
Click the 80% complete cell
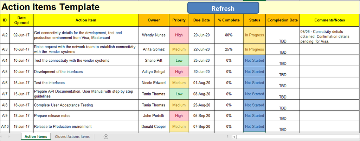point(229,35)
